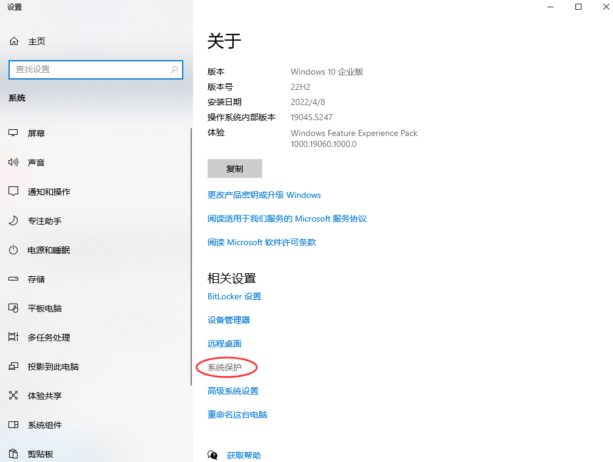Click Power and sleep (电源和睡眠) icon
Viewport: 613px width, 462px height.
point(14,250)
